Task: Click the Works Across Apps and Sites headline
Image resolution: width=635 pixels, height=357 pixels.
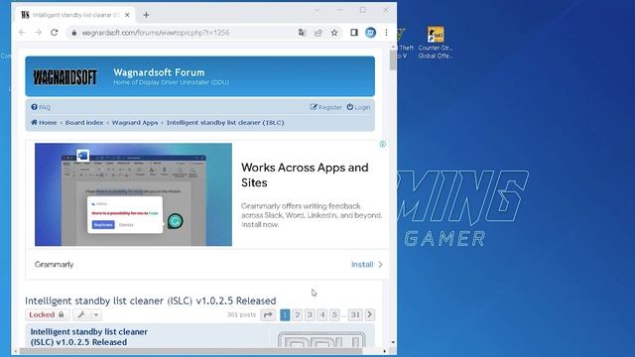Action: pyautogui.click(x=305, y=175)
